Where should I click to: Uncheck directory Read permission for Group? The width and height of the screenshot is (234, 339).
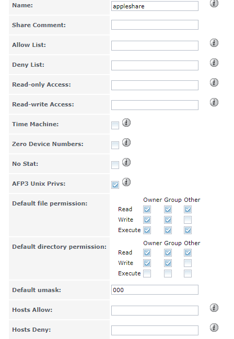pyautogui.click(x=168, y=252)
